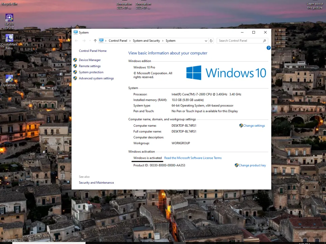Expand chevron after Control Panel breadcrumb

[x=130, y=41]
